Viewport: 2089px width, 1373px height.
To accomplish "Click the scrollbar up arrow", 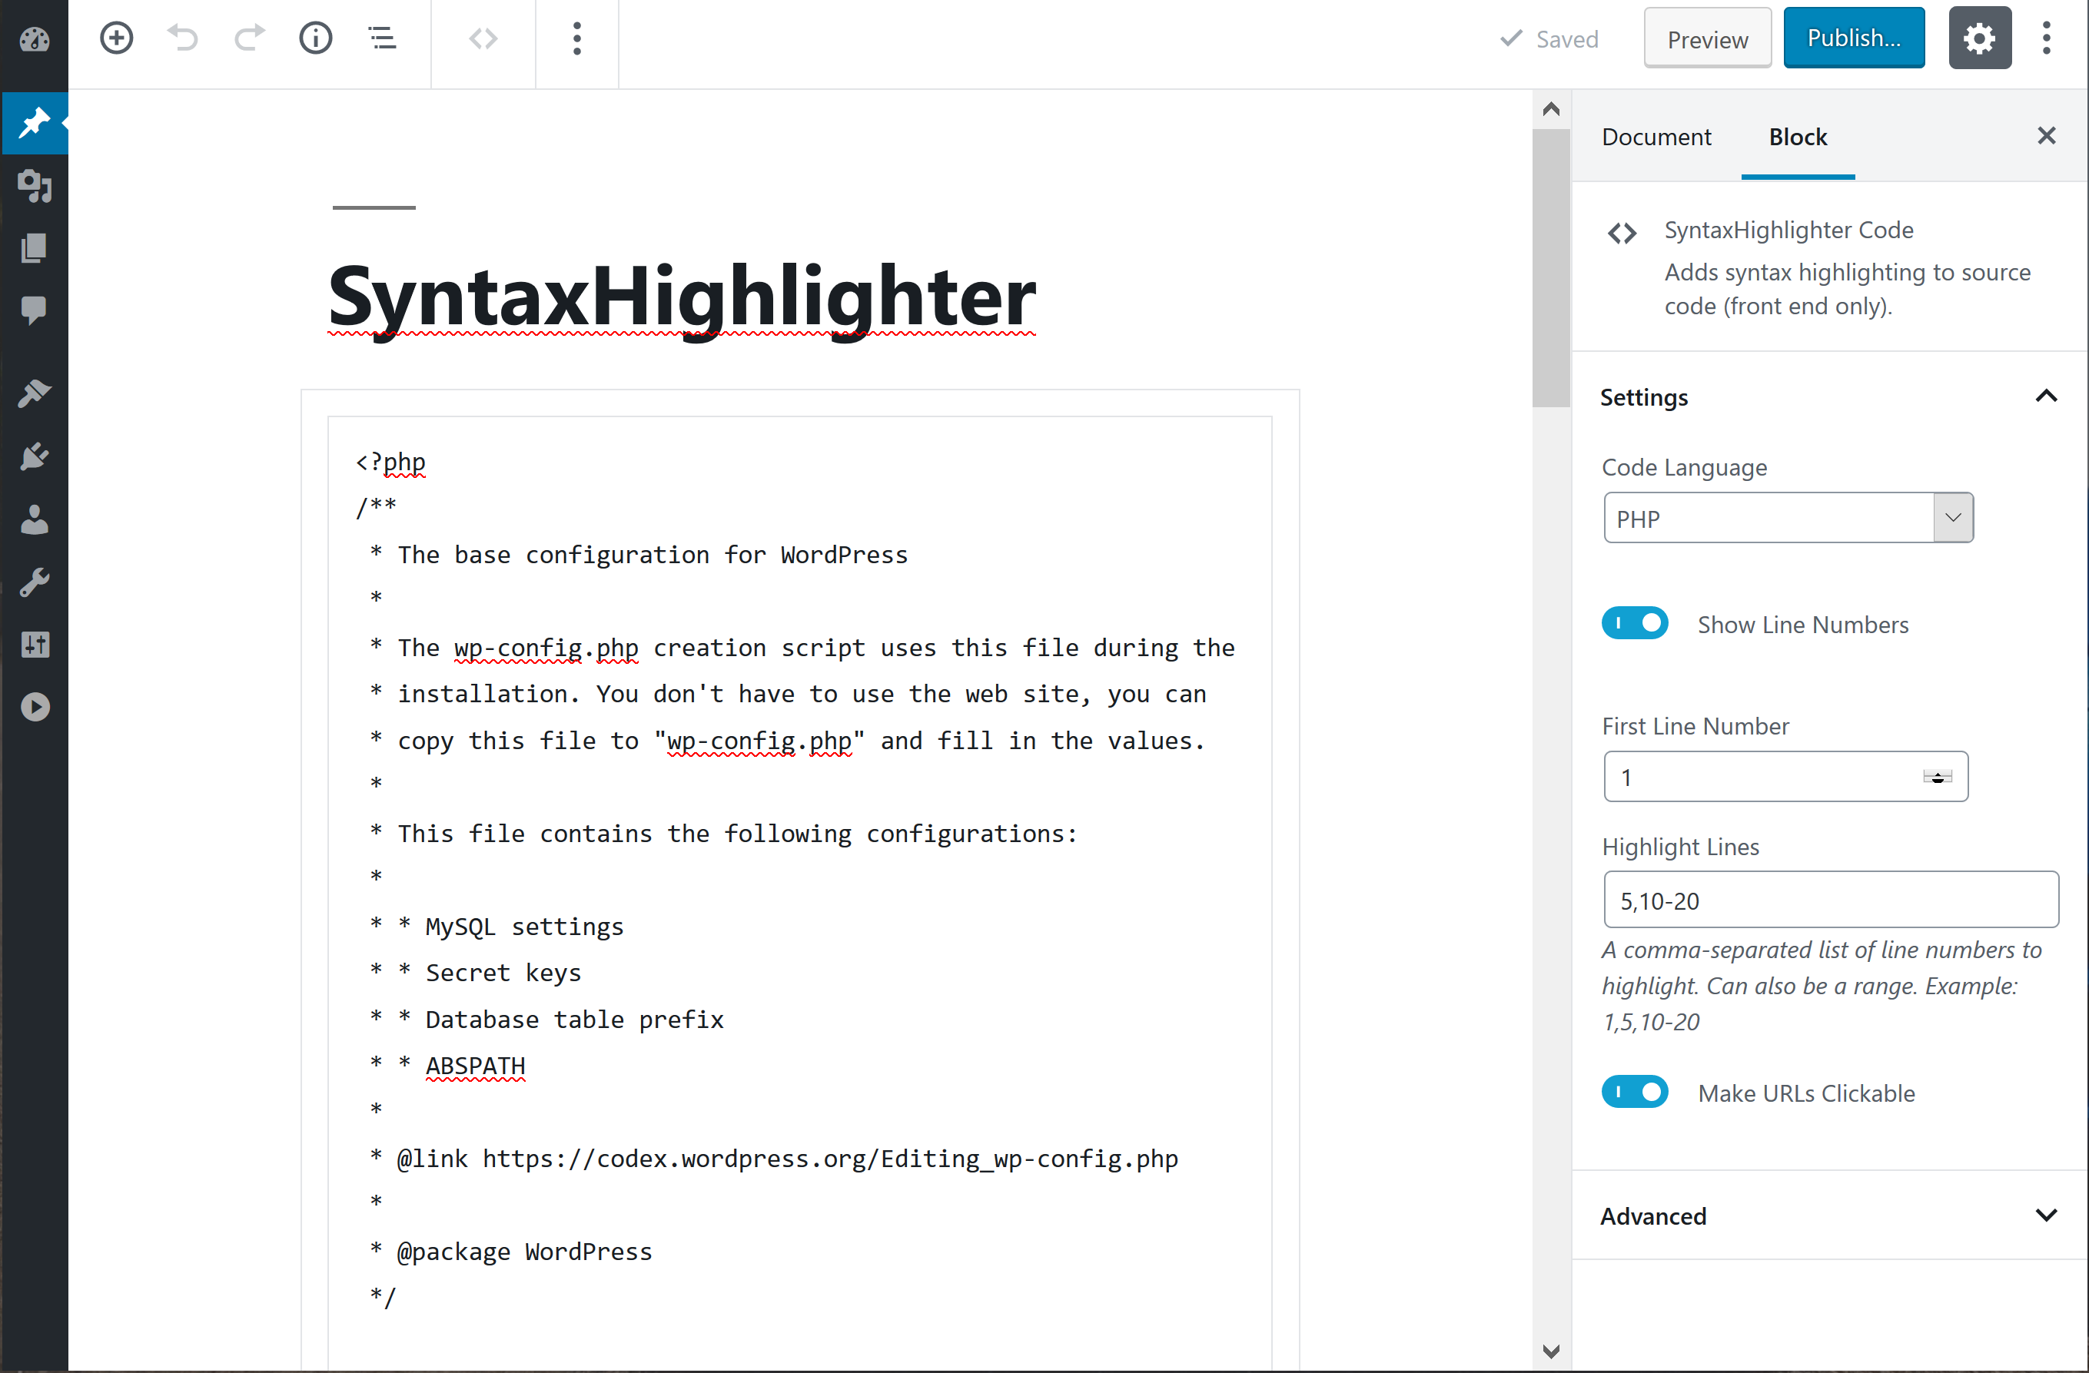I will (1551, 110).
